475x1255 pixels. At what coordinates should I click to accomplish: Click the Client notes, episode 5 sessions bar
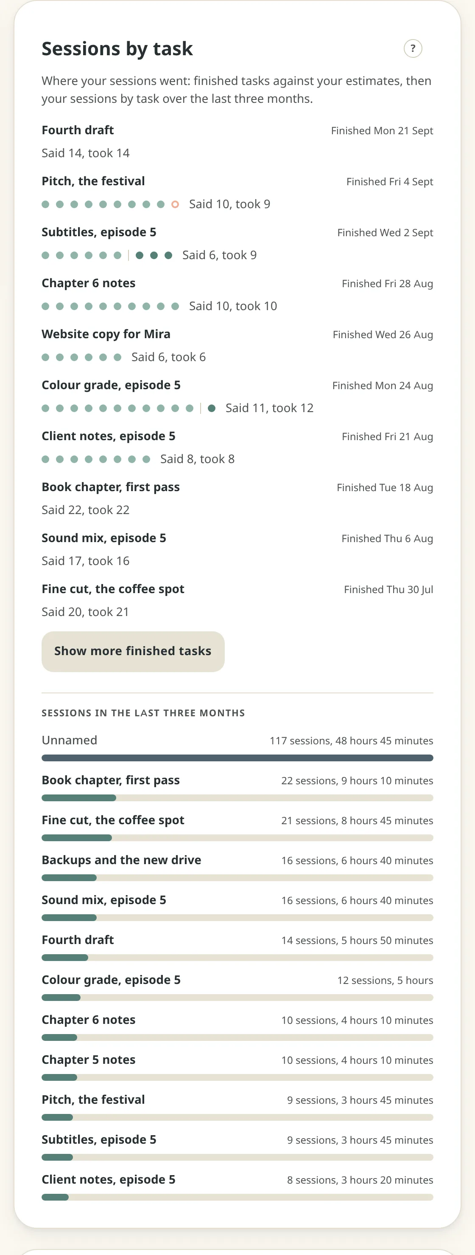pos(237,1197)
